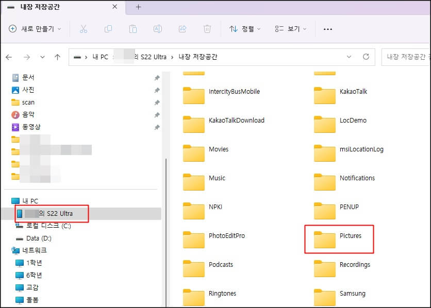The height and width of the screenshot is (308, 431).
Task: Click the Delete trash icon
Action: pyautogui.click(x=207, y=29)
